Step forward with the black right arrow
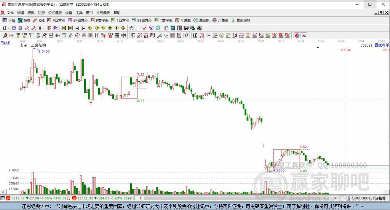Viewport: 390px width, 210px height. pyautogui.click(x=83, y=28)
